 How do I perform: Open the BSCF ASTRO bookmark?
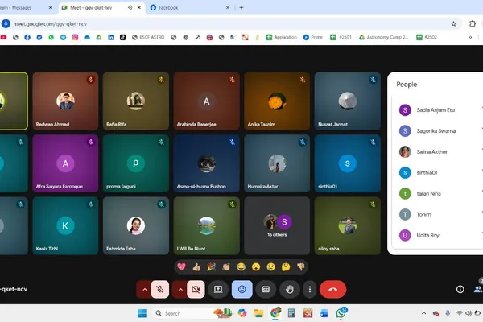pos(148,37)
